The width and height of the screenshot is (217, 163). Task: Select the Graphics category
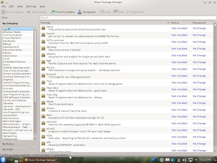[18, 79]
